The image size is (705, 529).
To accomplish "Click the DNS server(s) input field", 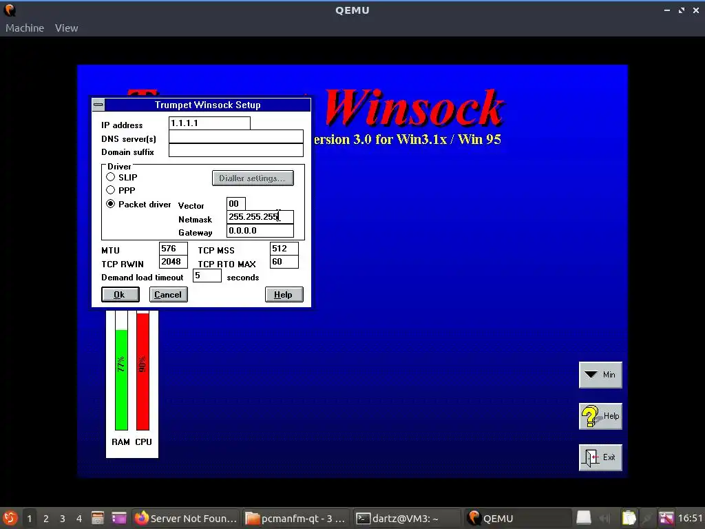I will tap(236, 137).
